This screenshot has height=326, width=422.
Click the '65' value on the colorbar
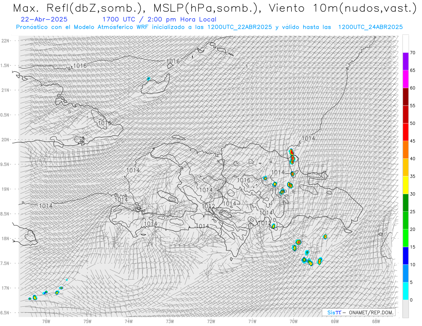(413, 70)
